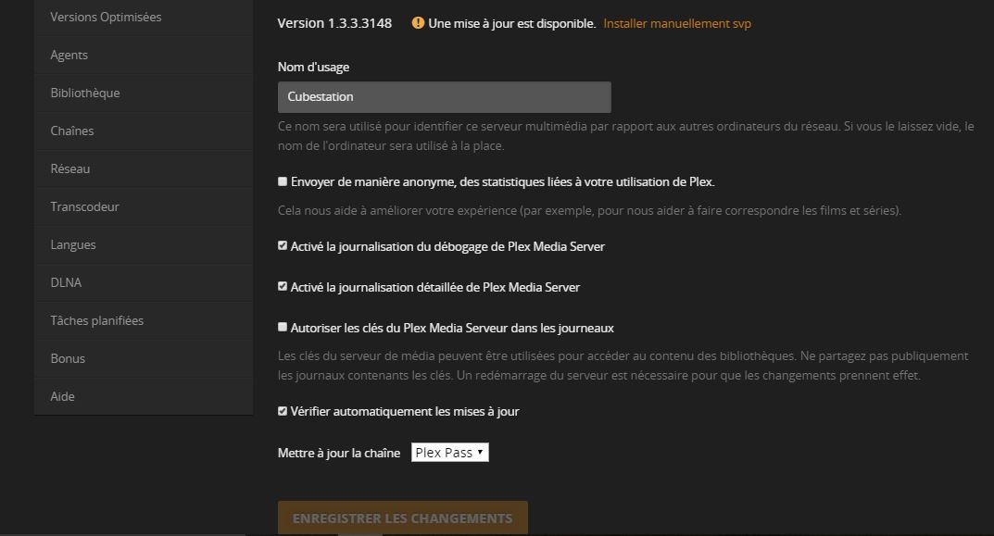
Task: Click the orange update warning icon
Action: tap(419, 23)
